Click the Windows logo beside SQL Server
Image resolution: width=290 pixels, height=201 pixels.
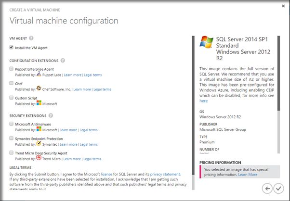pyautogui.click(x=208, y=45)
